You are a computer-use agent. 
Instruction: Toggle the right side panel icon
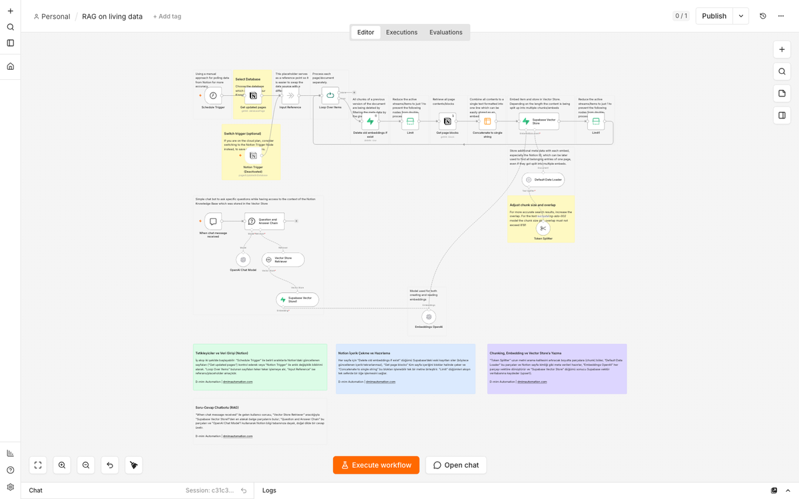(x=782, y=115)
